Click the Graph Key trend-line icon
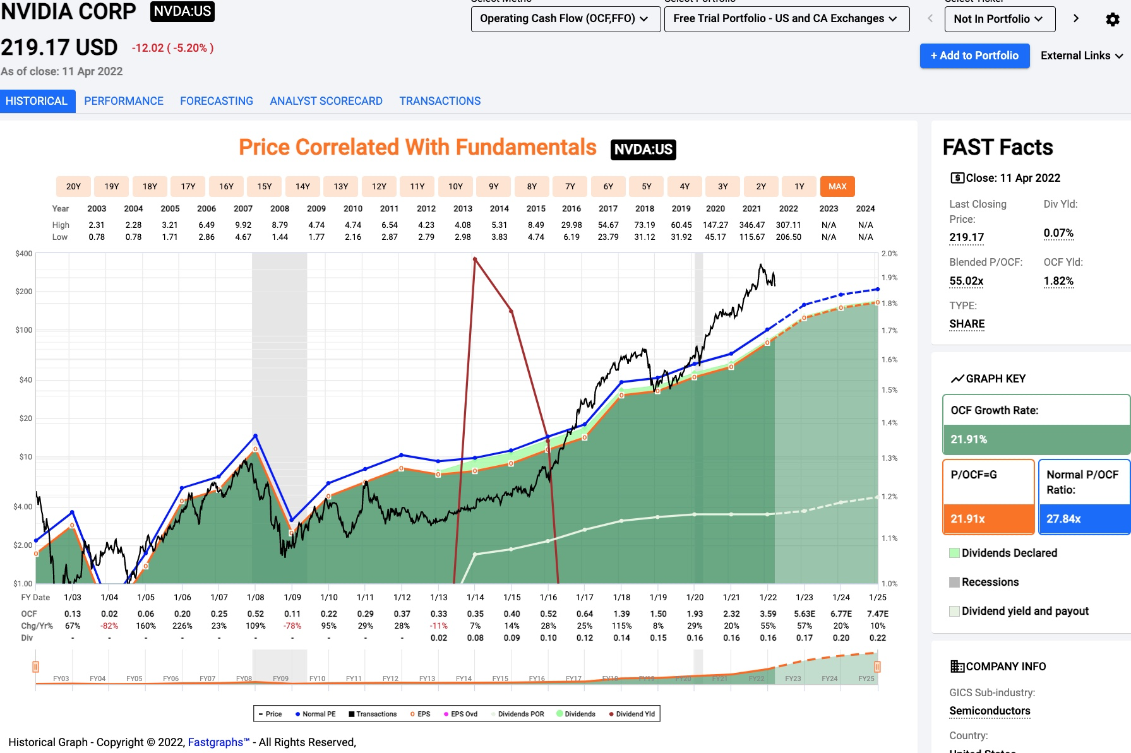The image size is (1131, 753). pos(957,379)
